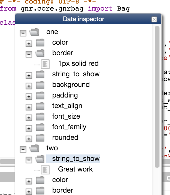Click the folder icon next to 'padding'
The height and width of the screenshot is (195, 170).
point(40,95)
